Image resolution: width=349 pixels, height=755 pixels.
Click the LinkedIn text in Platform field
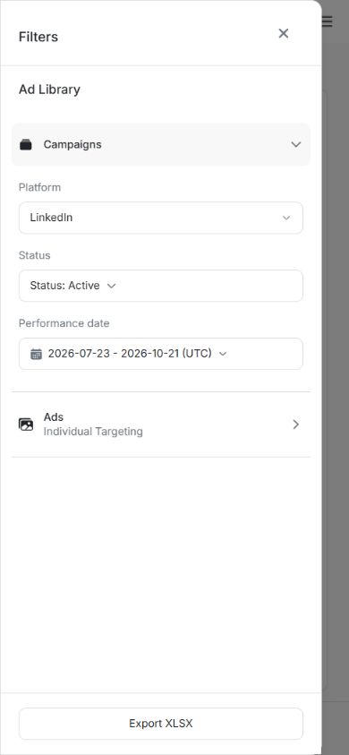pyautogui.click(x=51, y=218)
